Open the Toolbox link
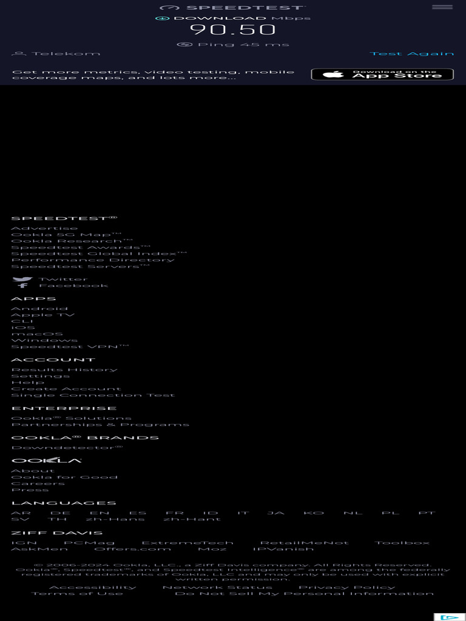Screen dimensions: 466x621 (402, 543)
